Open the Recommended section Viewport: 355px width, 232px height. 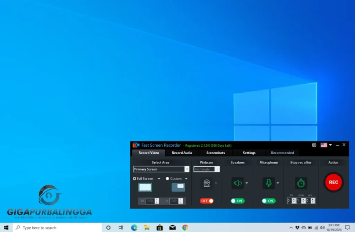coord(283,152)
